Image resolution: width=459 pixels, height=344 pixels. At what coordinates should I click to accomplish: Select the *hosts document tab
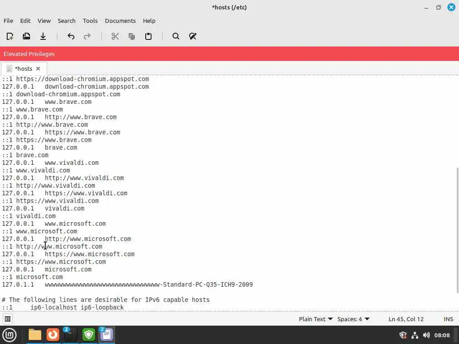tap(23, 69)
